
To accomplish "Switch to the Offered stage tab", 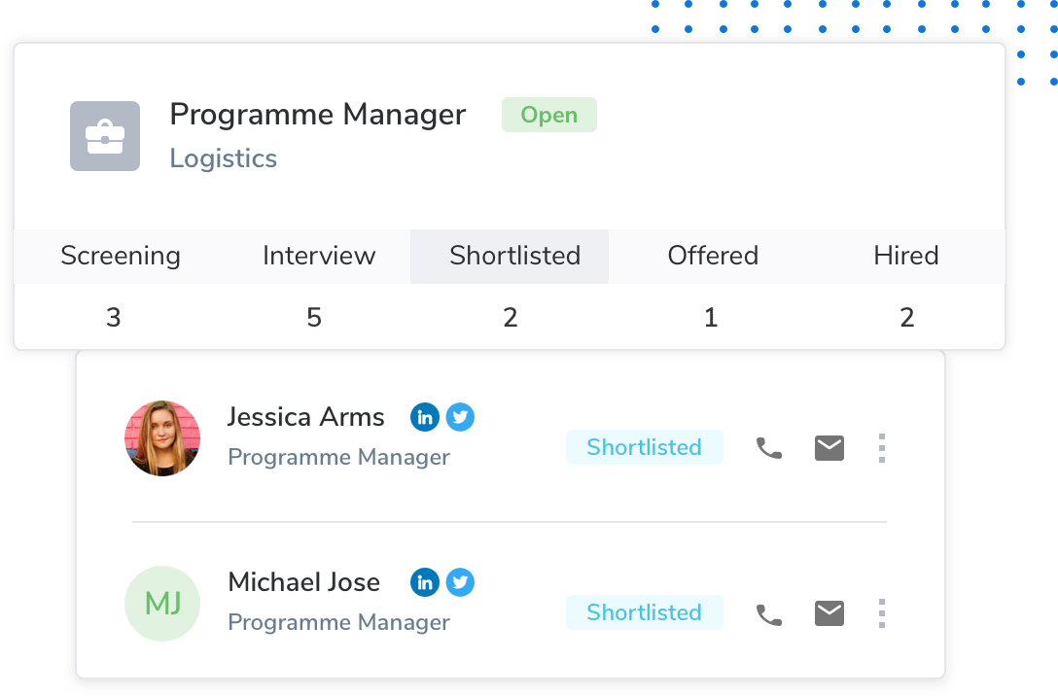I will coord(713,257).
